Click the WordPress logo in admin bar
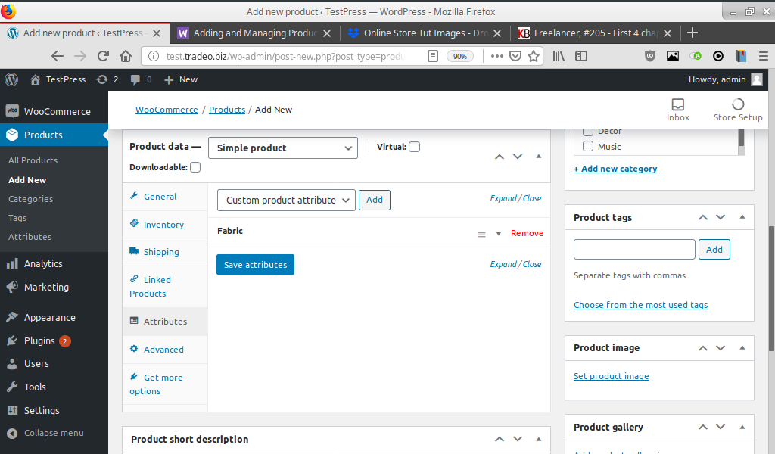This screenshot has height=454, width=775. 11,79
